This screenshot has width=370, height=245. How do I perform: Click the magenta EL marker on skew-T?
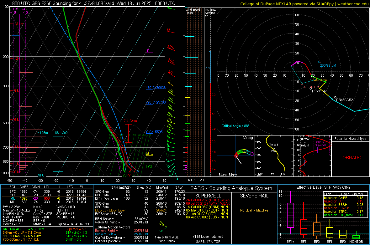(149, 51)
